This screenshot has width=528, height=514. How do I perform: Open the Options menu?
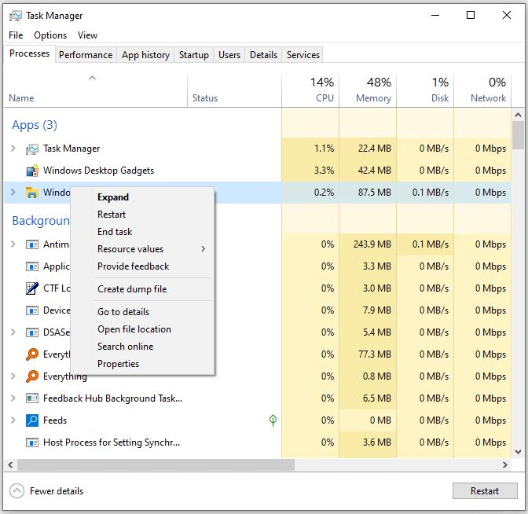click(x=50, y=35)
